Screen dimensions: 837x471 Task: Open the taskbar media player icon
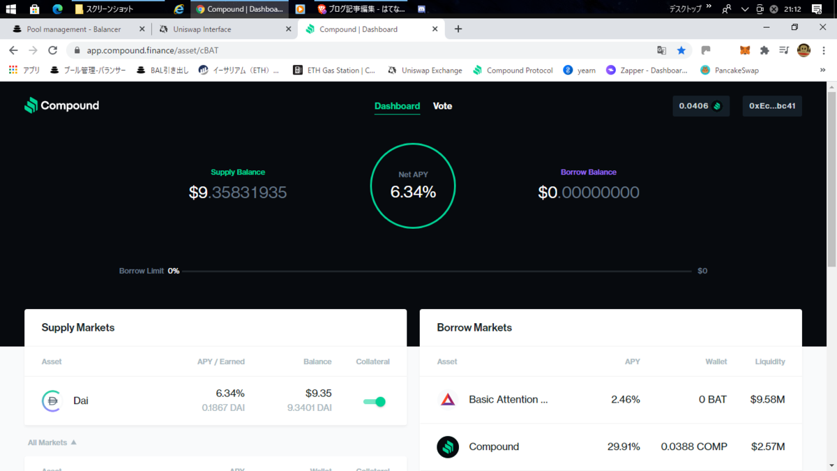point(300,9)
